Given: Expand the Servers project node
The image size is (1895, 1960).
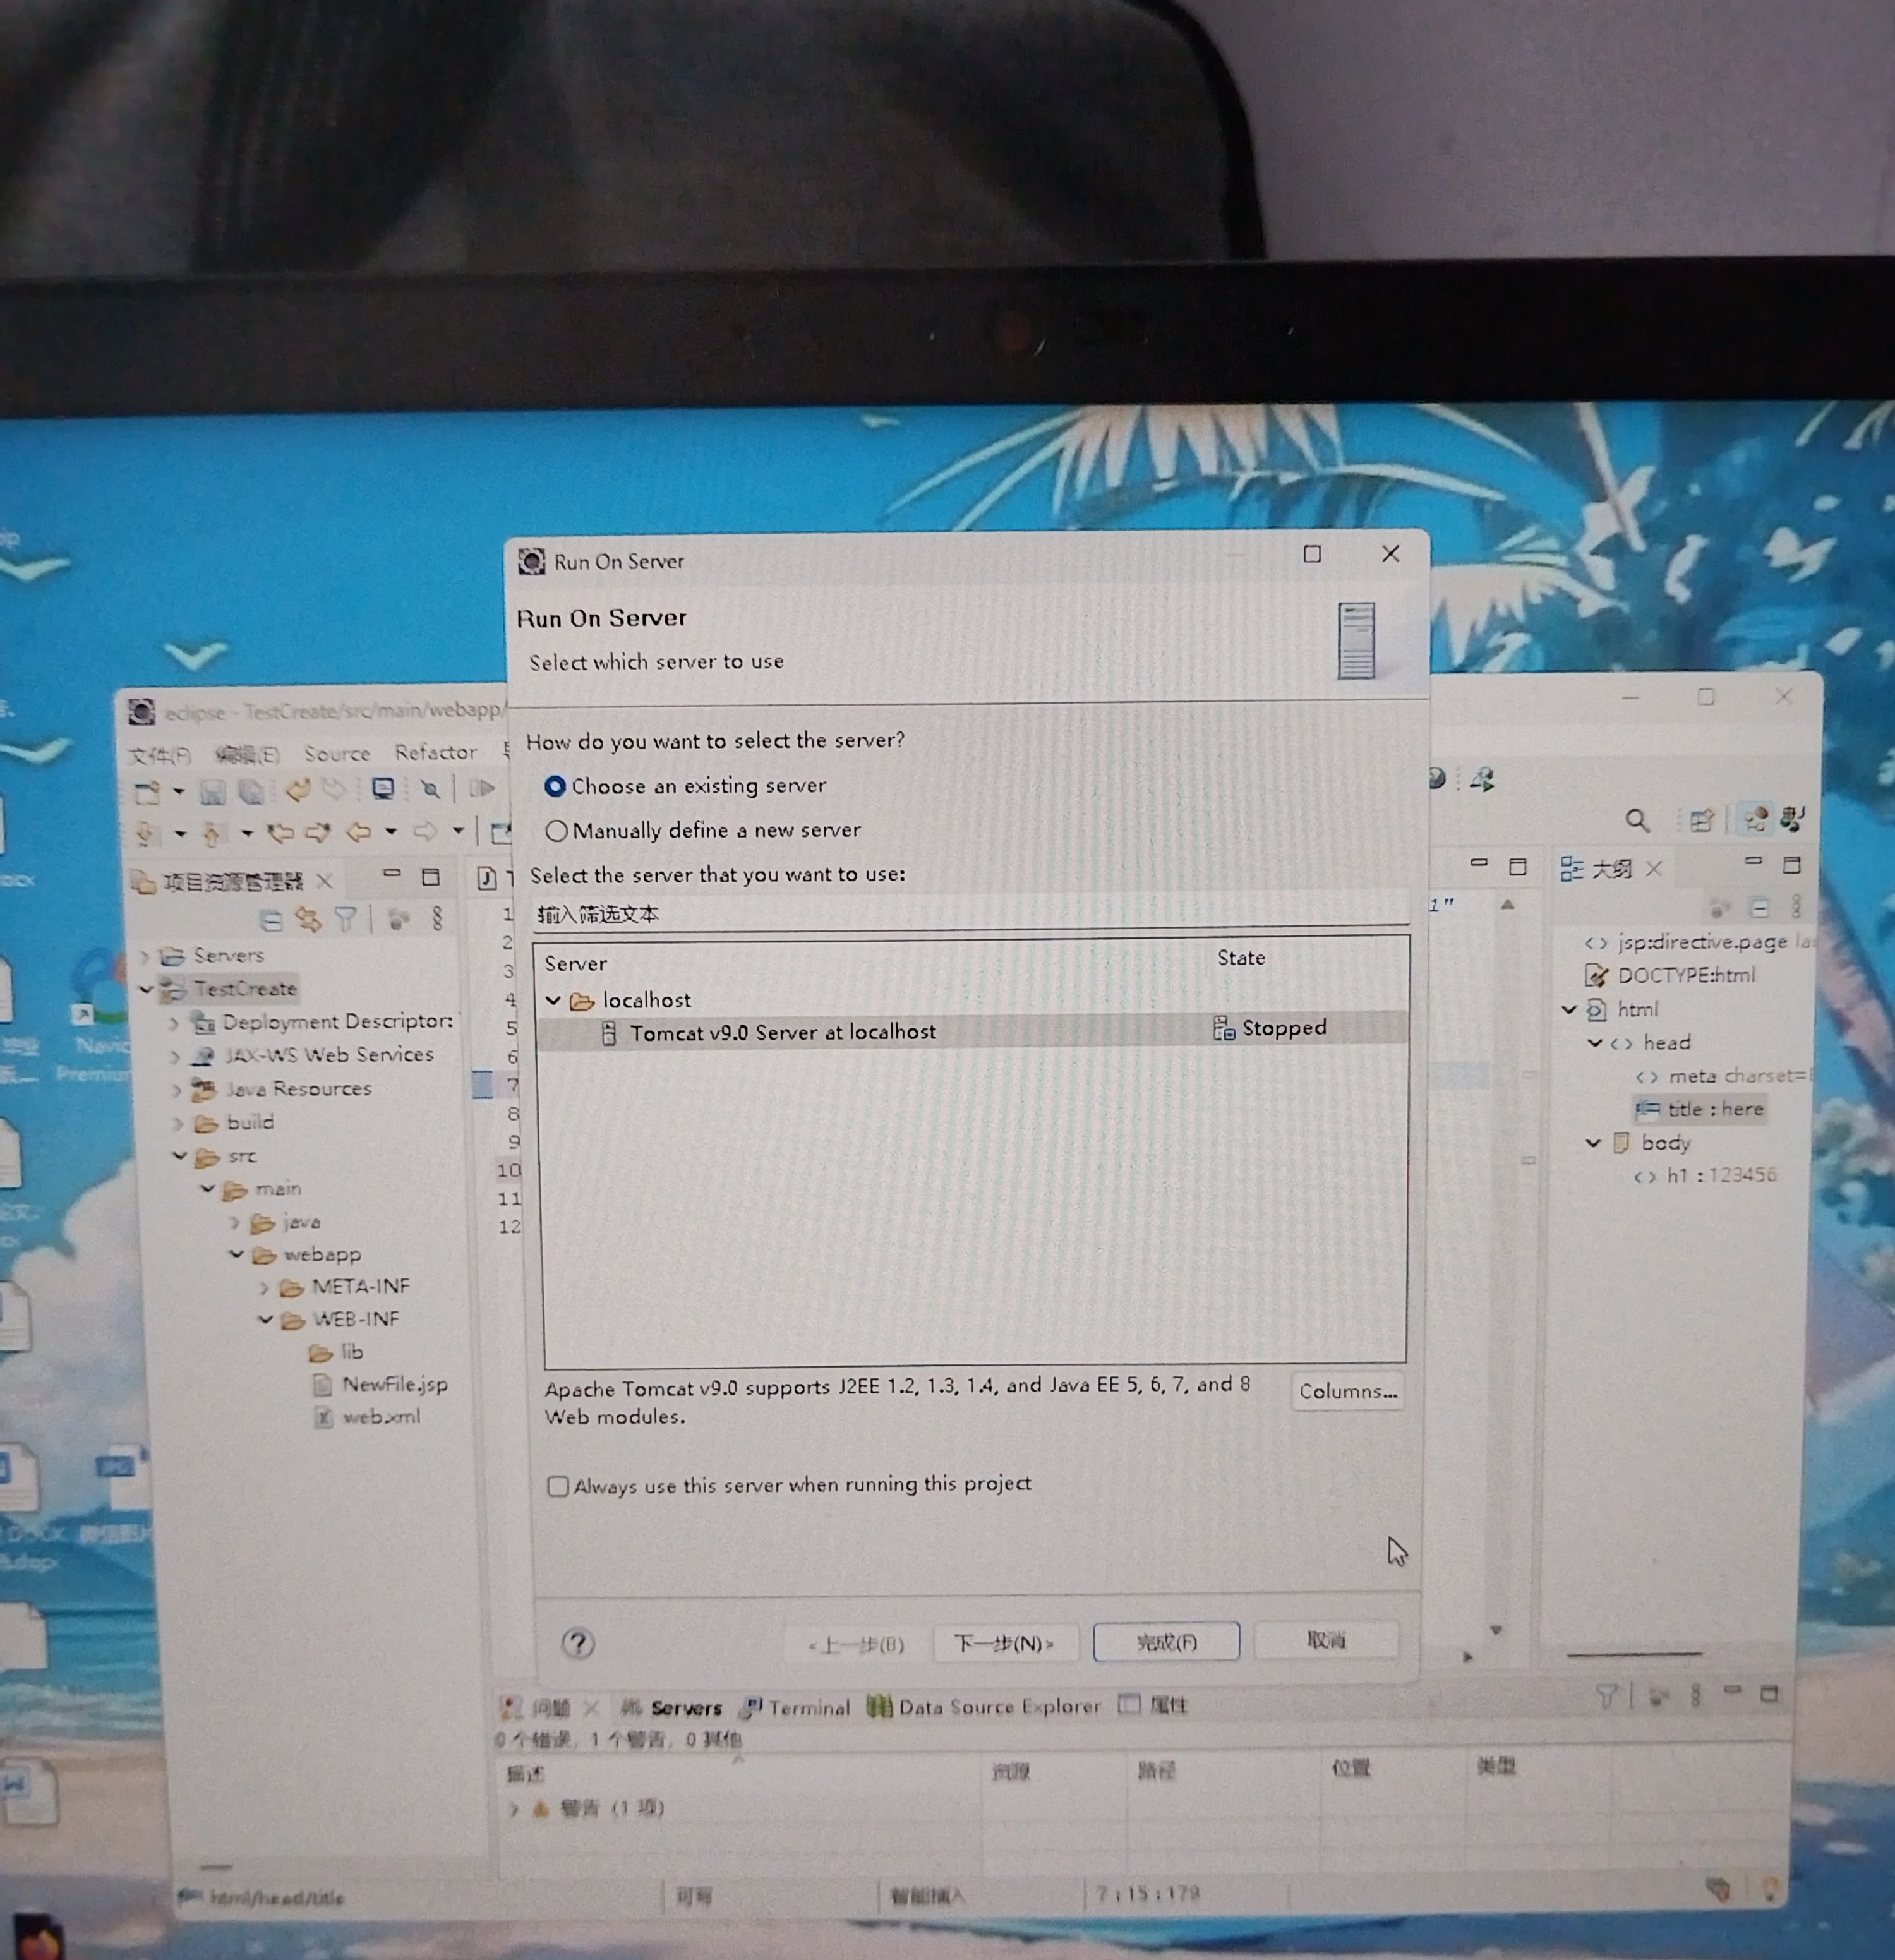Looking at the screenshot, I should 145,957.
